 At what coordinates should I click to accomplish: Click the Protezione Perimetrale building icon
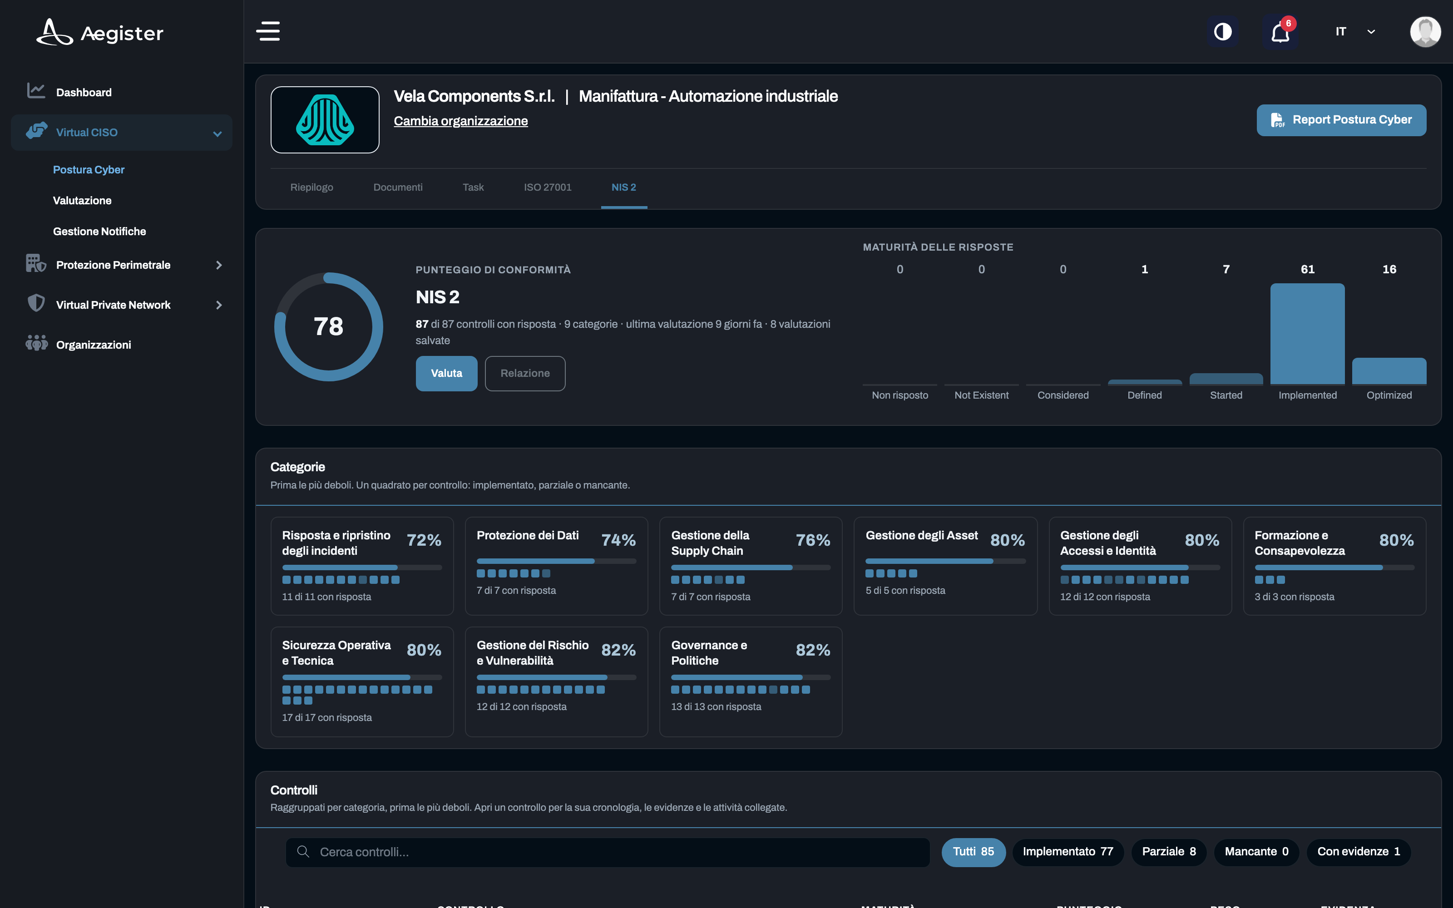[x=35, y=264]
